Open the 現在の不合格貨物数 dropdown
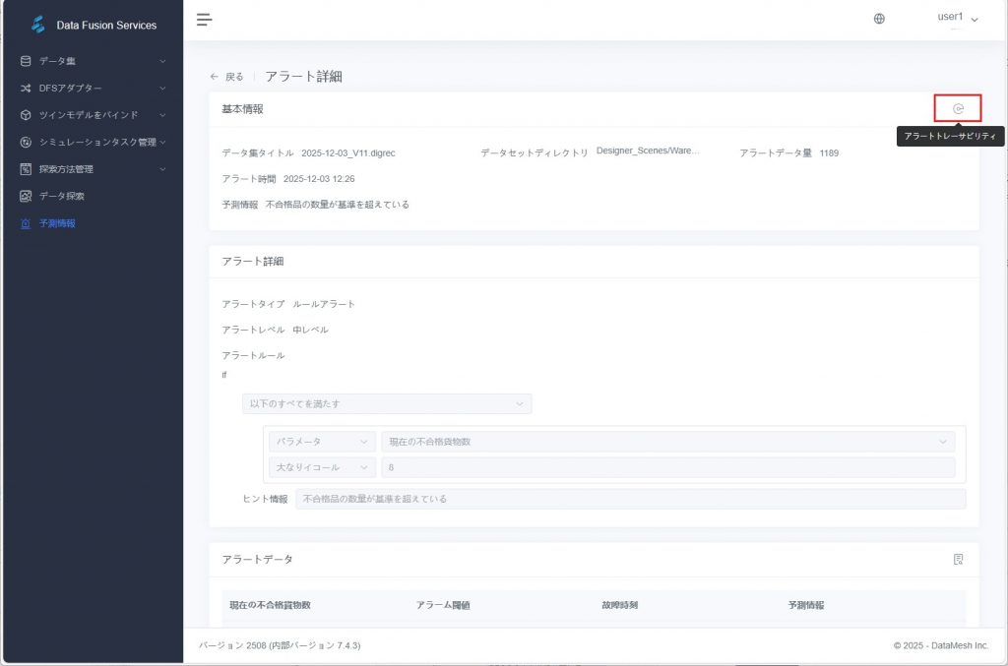The image size is (1008, 666). [x=667, y=442]
